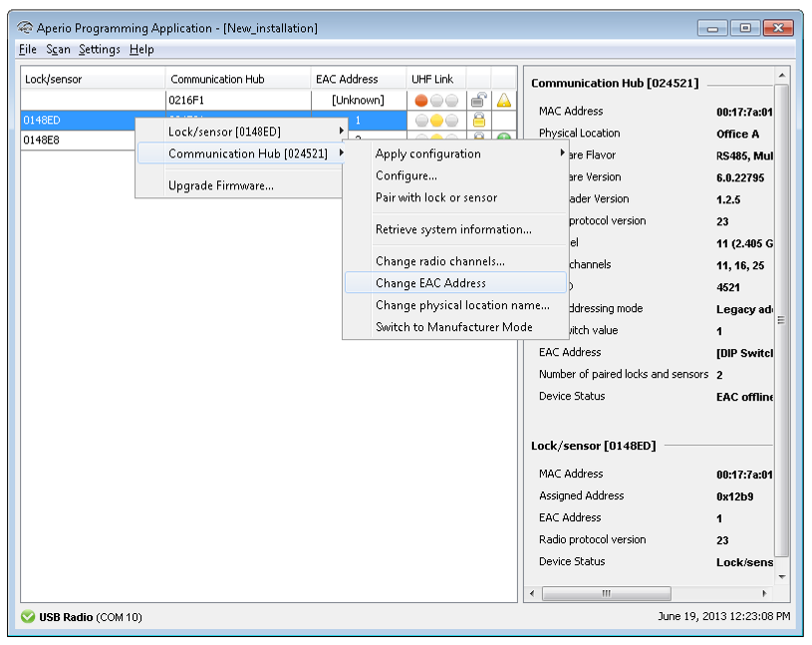The image size is (812, 645).
Task: Open the Settings menu
Action: pos(100,49)
